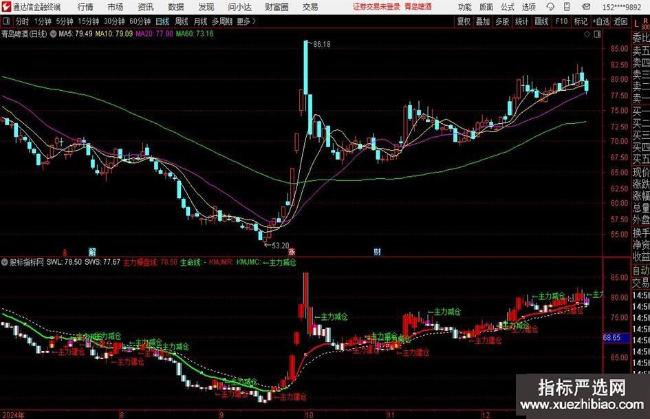Screen dimensions: 650x419
Task: Switch to the 30分钟 period tab
Action: [x=114, y=21]
